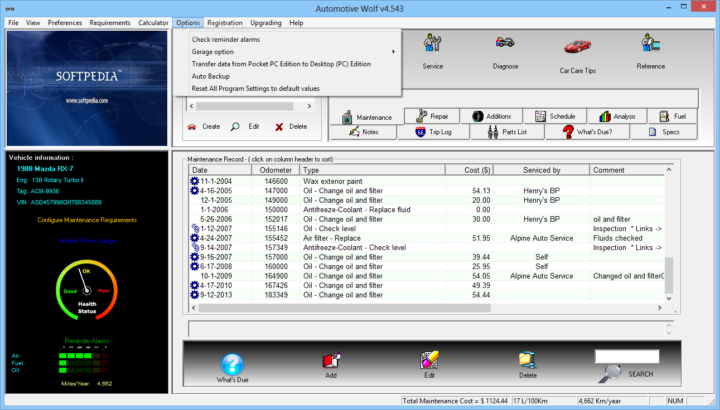Open the Registration menu
The image size is (720, 410).
tap(225, 23)
